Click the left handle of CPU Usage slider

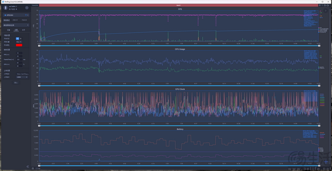[x=39, y=86]
